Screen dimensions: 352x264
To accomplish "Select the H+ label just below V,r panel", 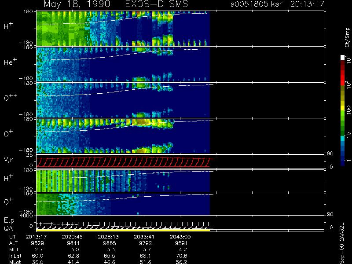I will pyautogui.click(x=8, y=178).
